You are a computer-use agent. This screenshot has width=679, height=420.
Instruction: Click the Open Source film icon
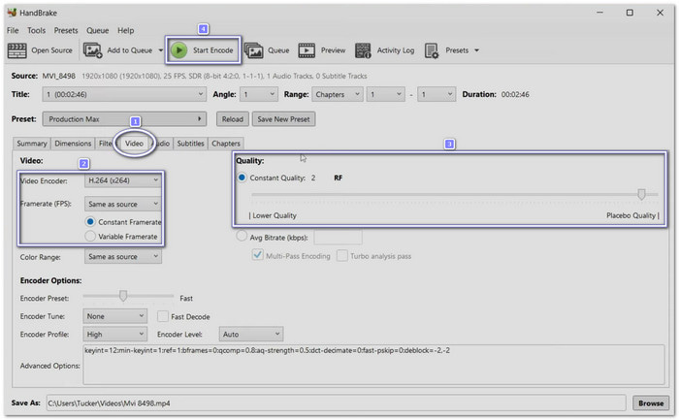(18, 50)
